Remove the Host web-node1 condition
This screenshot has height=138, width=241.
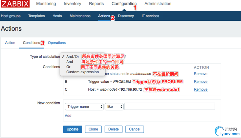(200, 89)
